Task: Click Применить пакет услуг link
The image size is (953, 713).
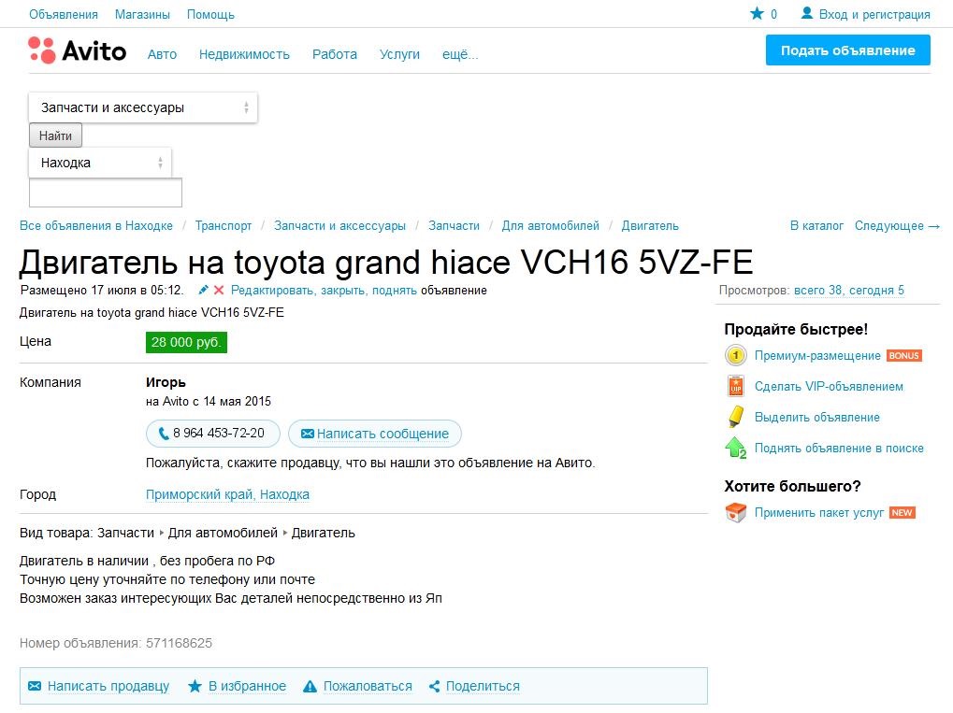Action: pos(819,513)
